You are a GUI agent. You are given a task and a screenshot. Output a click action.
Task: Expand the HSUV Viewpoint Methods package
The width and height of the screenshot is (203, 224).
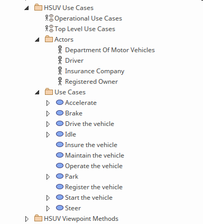click(27, 219)
